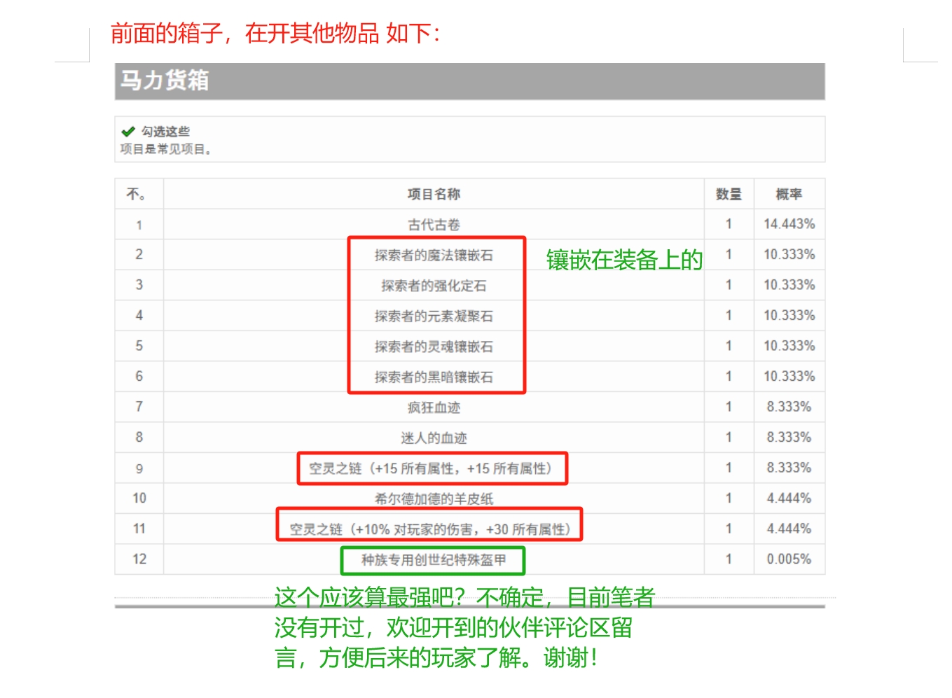Click the 迷人的血迹 entry
This screenshot has height=698, width=952.
coord(434,438)
